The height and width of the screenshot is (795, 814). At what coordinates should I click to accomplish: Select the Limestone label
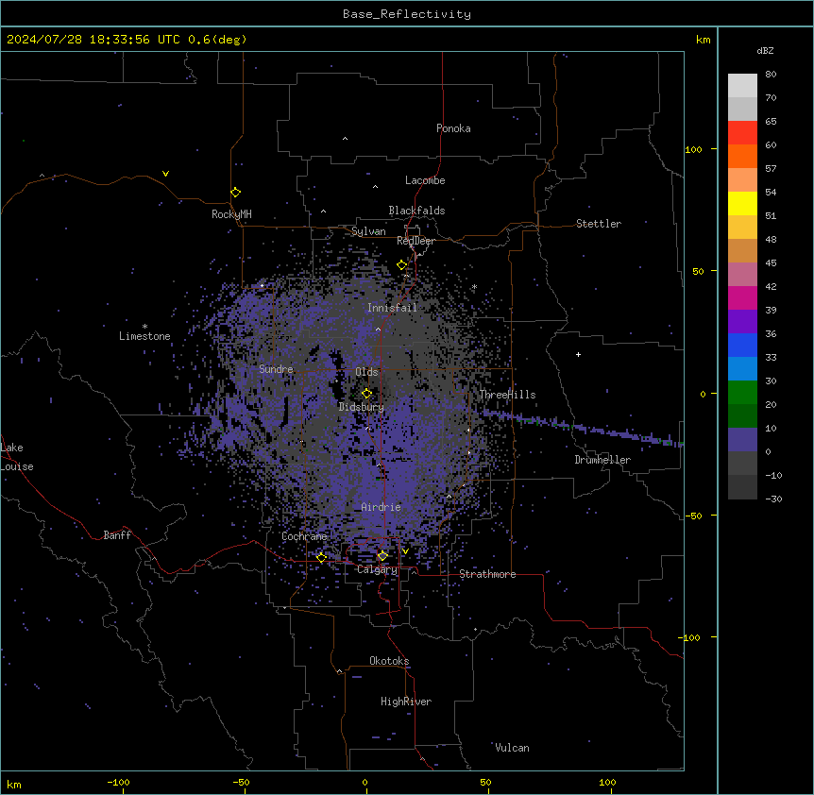[144, 336]
